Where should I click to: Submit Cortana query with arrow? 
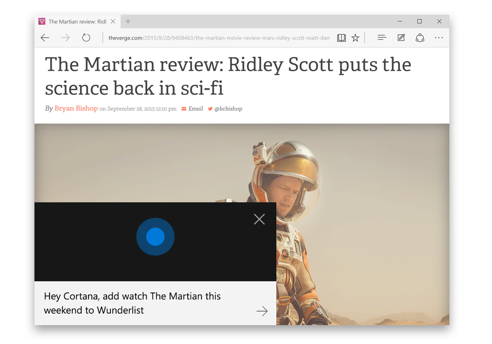click(262, 311)
